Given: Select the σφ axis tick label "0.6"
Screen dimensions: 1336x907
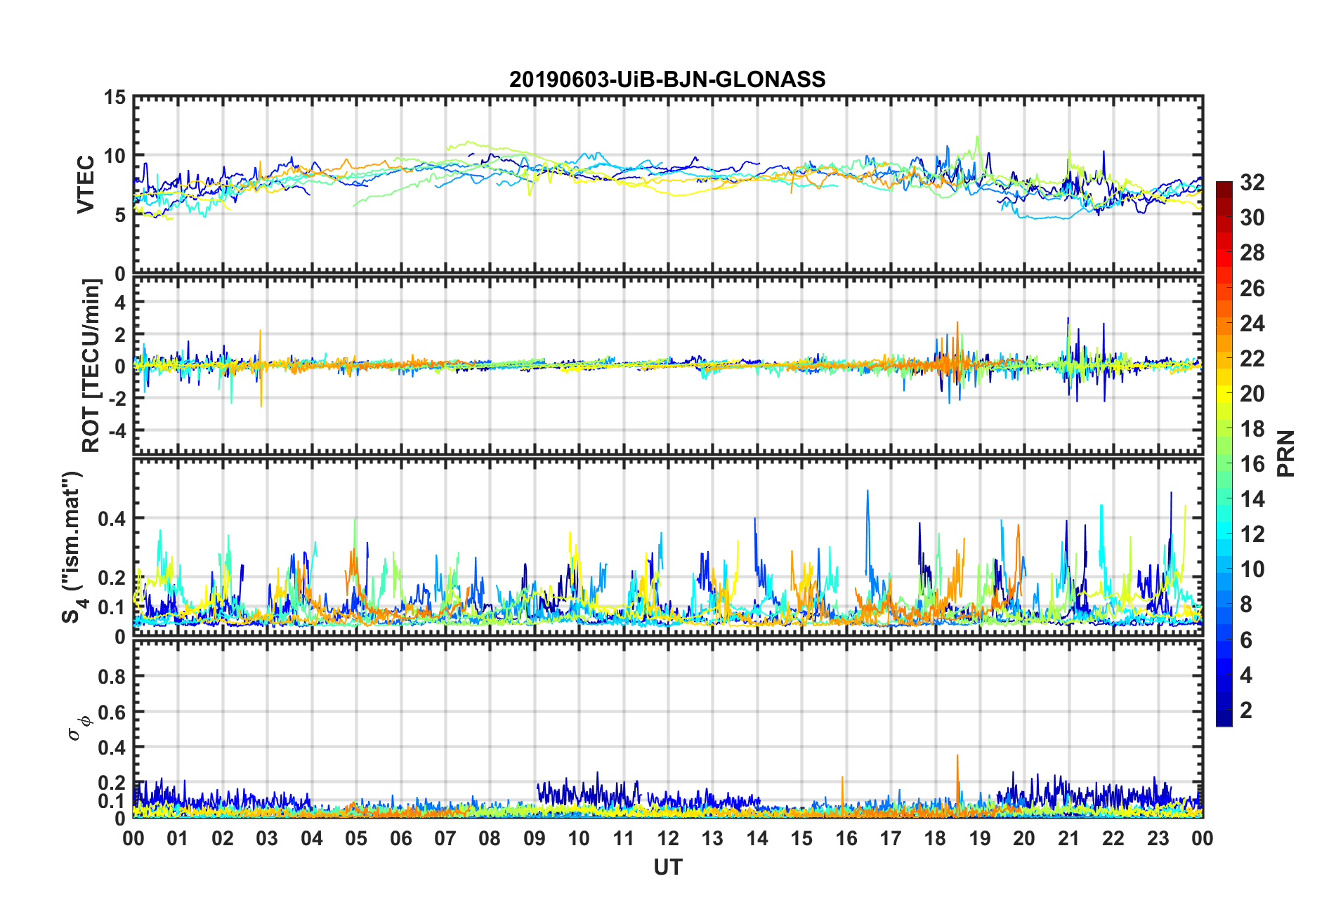Looking at the screenshot, I should pyautogui.click(x=112, y=713).
